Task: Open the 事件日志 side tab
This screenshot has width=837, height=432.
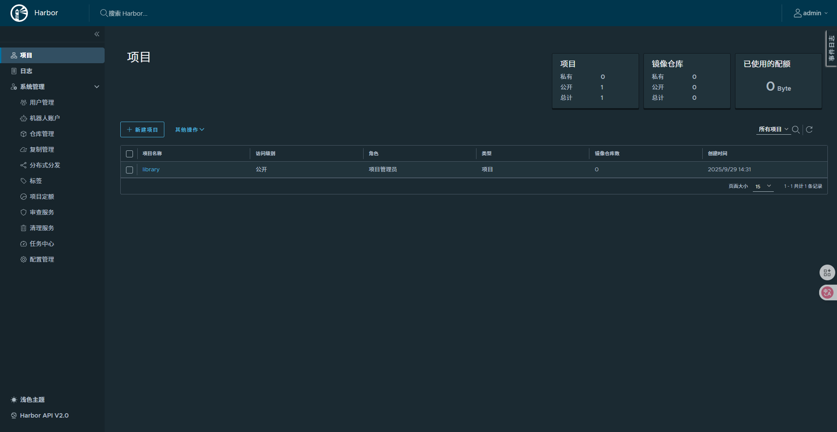Action: 831,48
